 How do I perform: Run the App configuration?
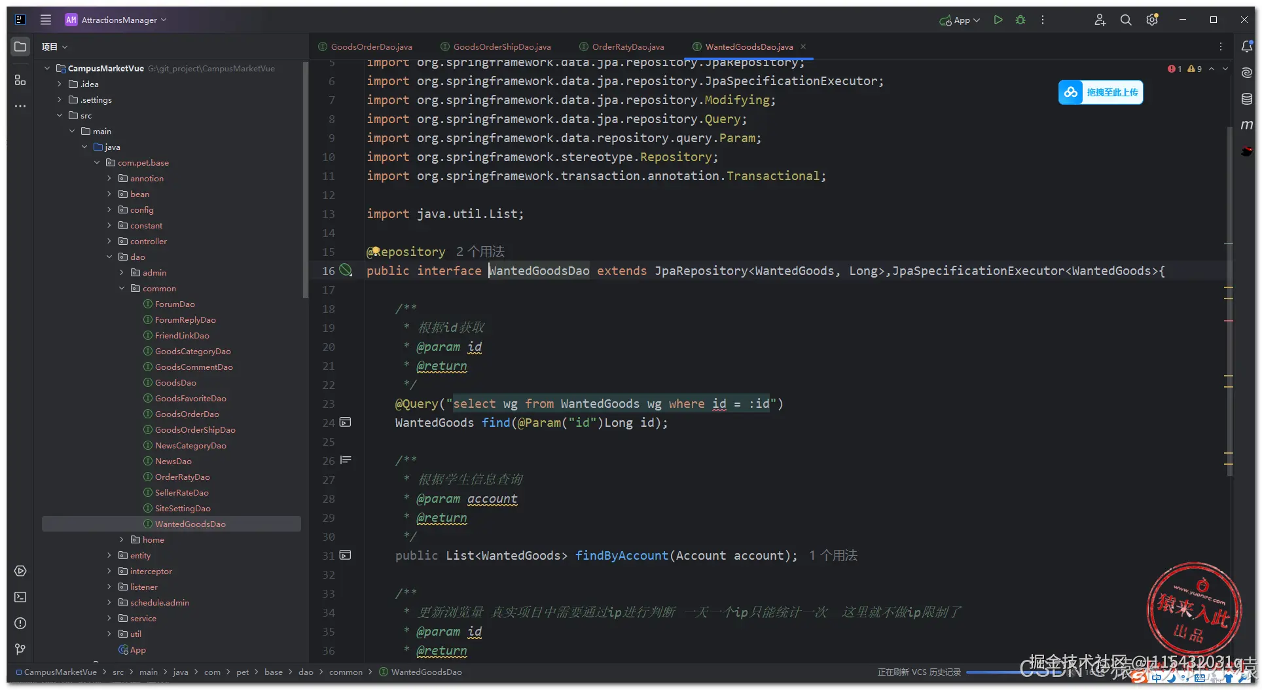(998, 20)
